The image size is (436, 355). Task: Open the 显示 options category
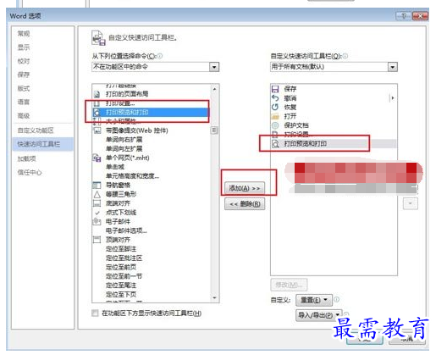pos(24,47)
